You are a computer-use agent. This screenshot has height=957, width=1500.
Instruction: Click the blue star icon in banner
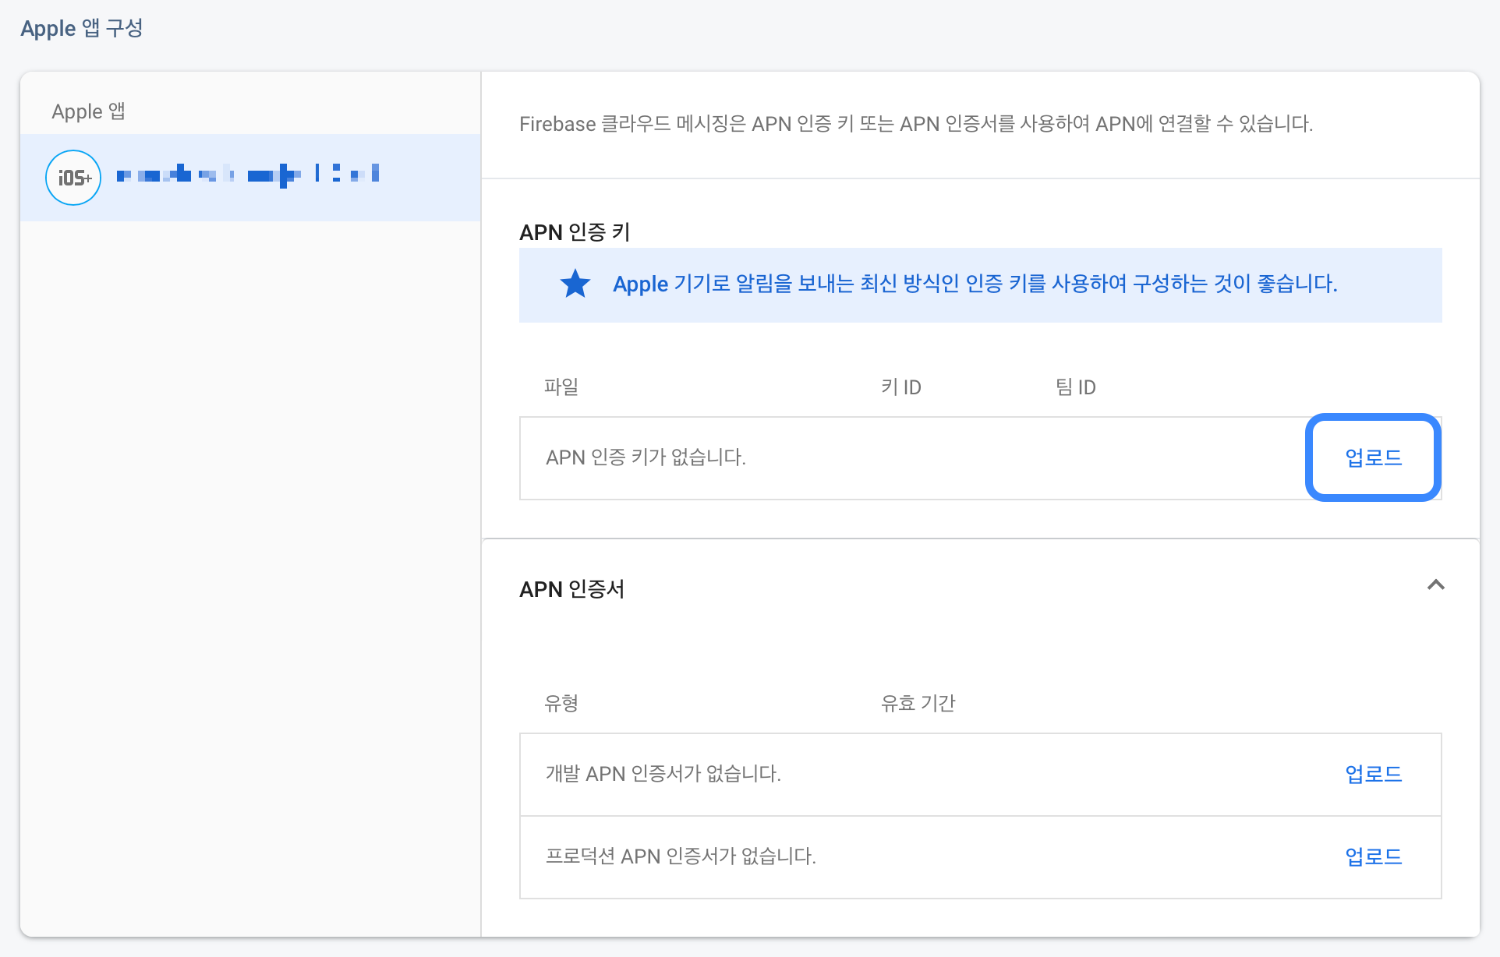click(575, 284)
